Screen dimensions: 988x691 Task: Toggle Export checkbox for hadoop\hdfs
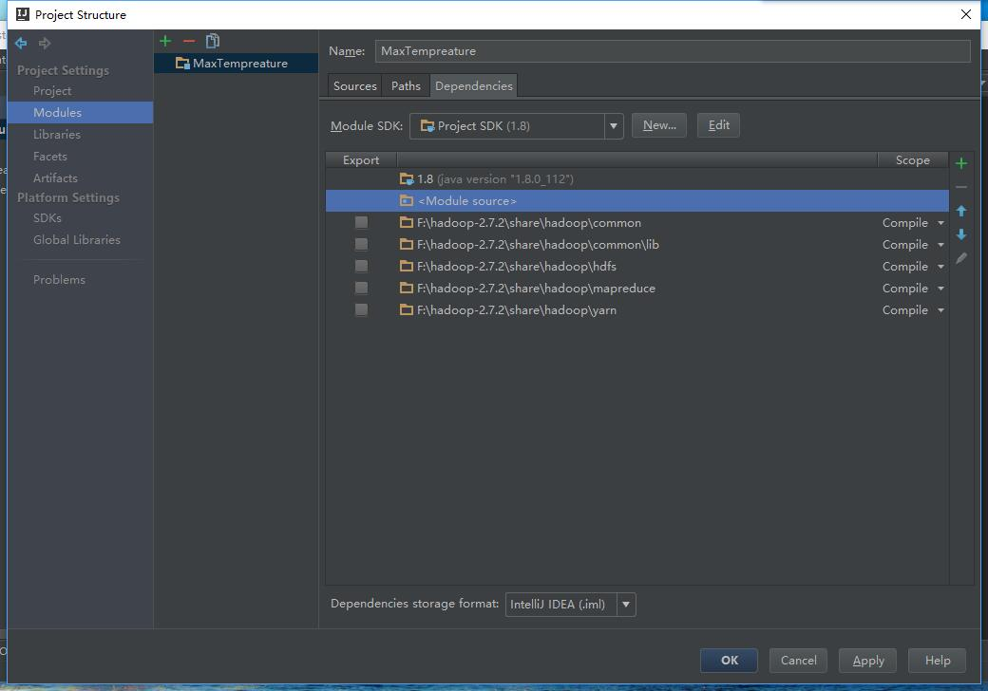(361, 266)
